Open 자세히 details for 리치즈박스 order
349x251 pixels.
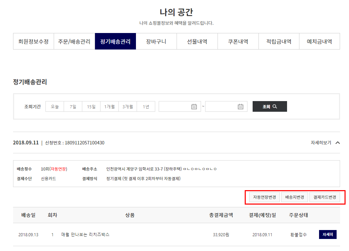(327, 234)
